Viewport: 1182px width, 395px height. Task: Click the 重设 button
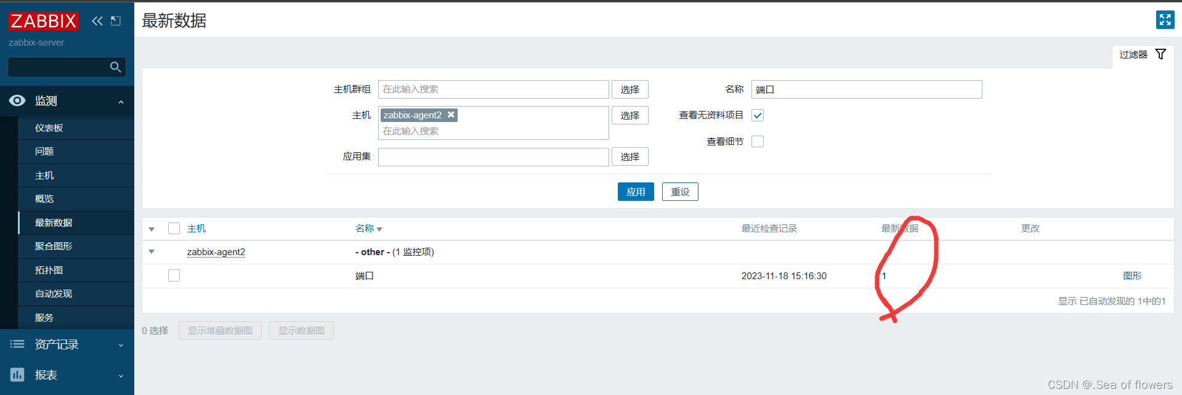(680, 192)
